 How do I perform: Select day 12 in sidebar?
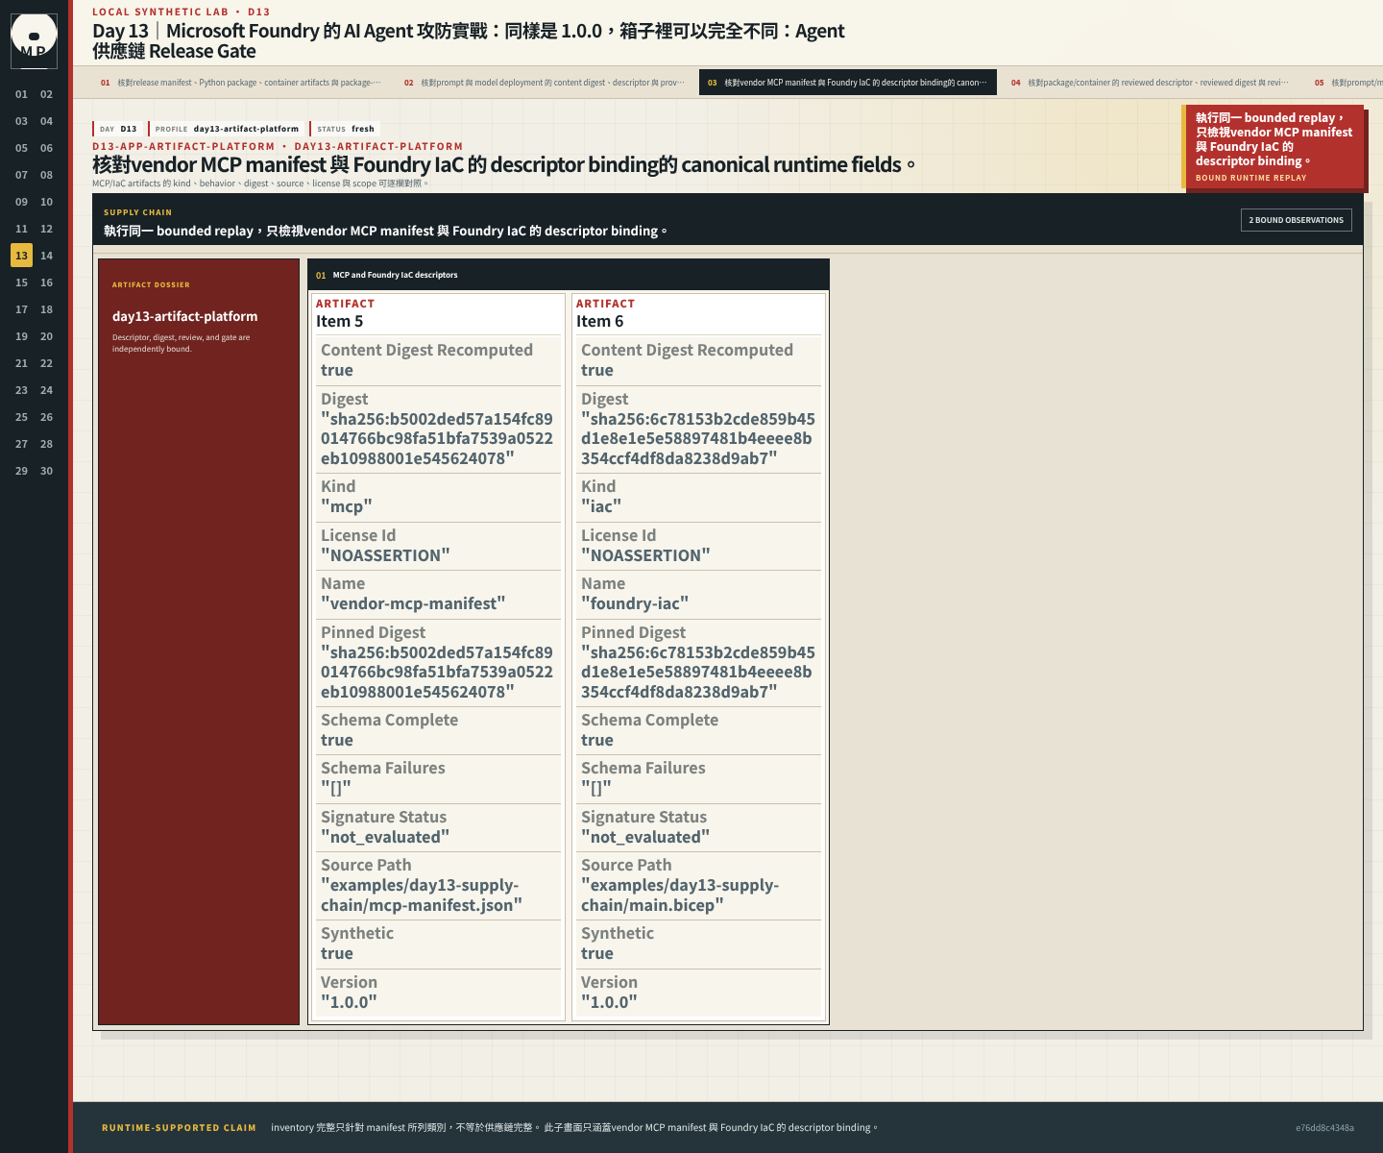click(46, 229)
